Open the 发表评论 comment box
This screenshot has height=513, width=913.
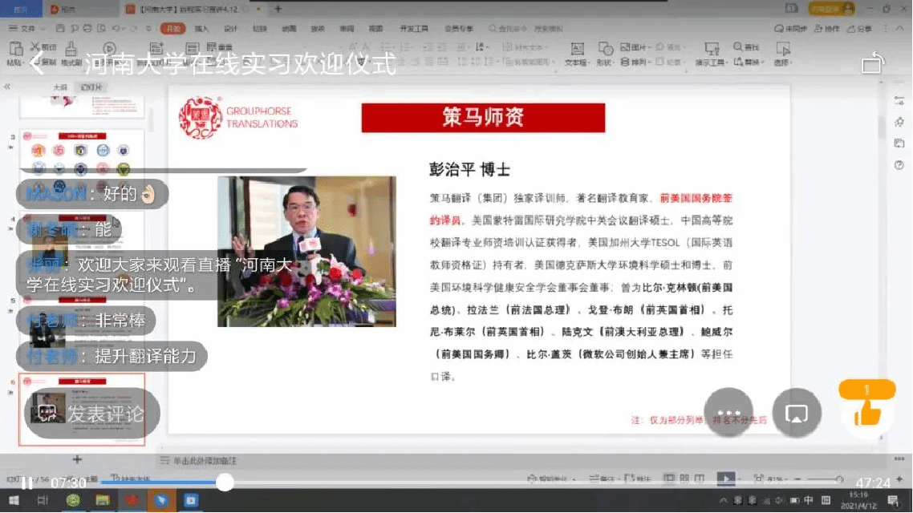[x=92, y=414]
